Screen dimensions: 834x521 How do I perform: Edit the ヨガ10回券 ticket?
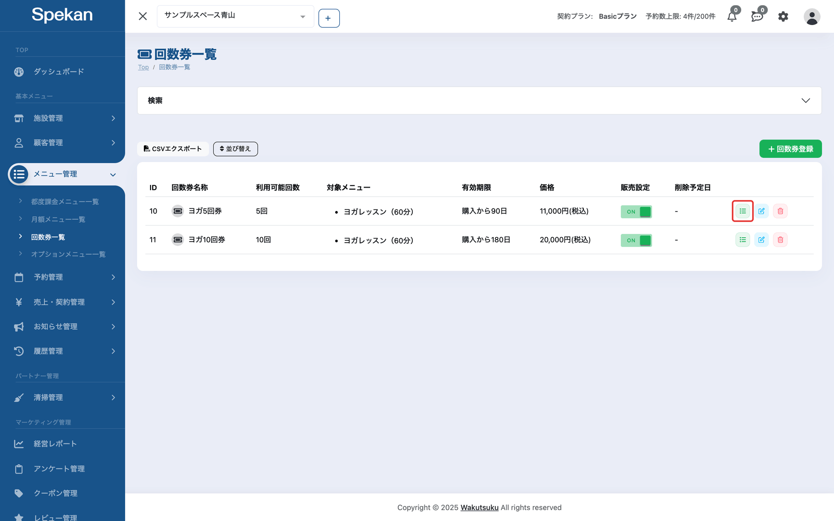pyautogui.click(x=762, y=240)
